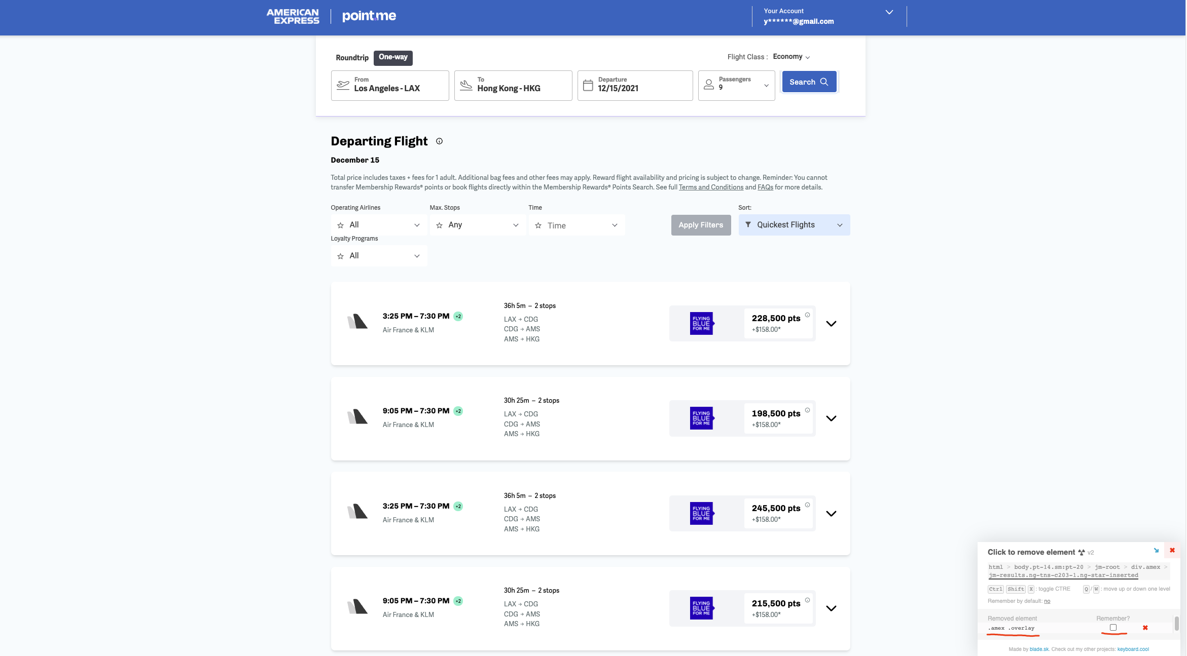Click the Departing Flight info icon
The image size is (1187, 656).
pyautogui.click(x=439, y=141)
